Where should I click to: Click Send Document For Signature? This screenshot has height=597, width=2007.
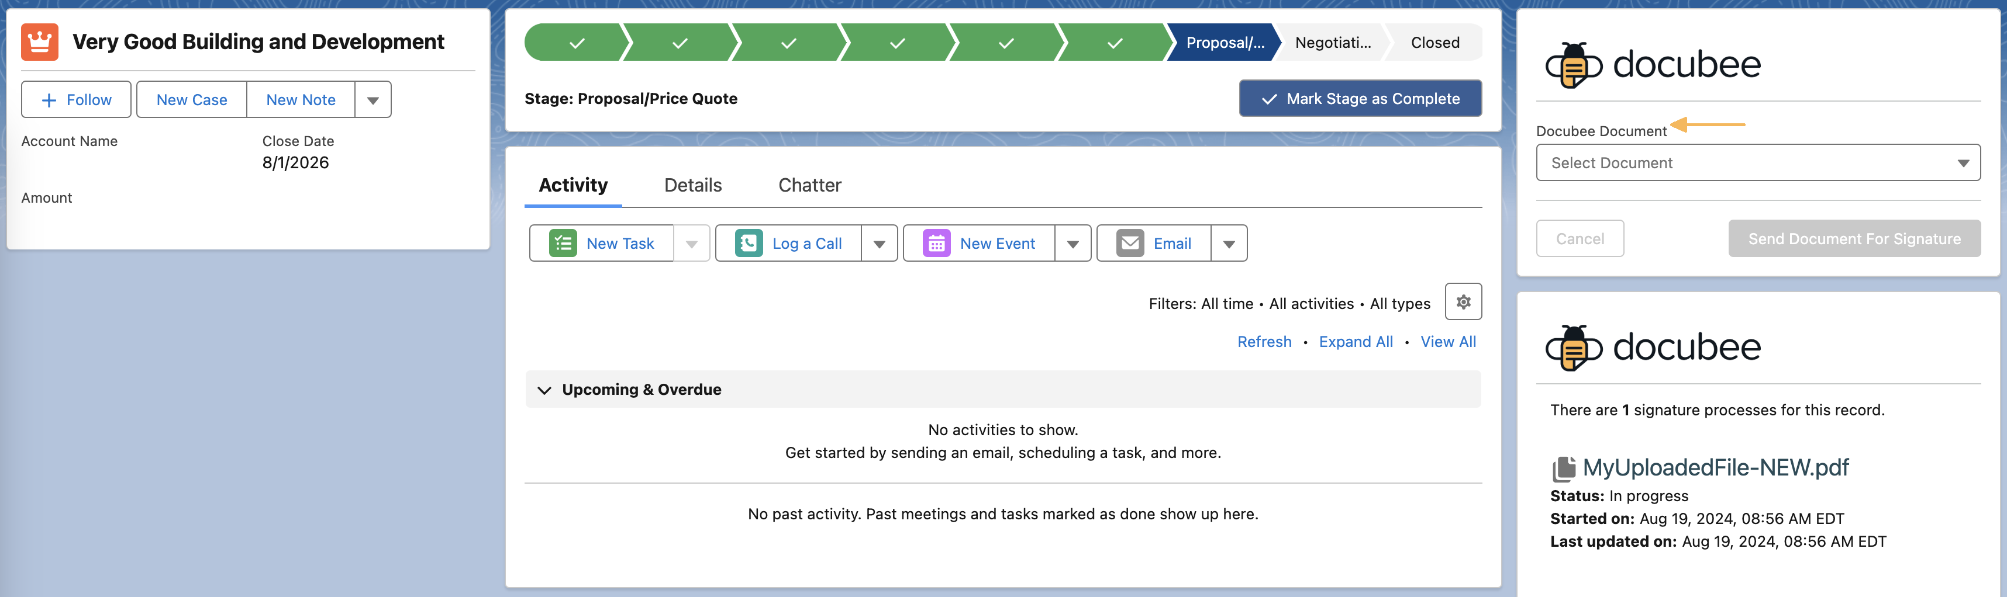pos(1854,239)
